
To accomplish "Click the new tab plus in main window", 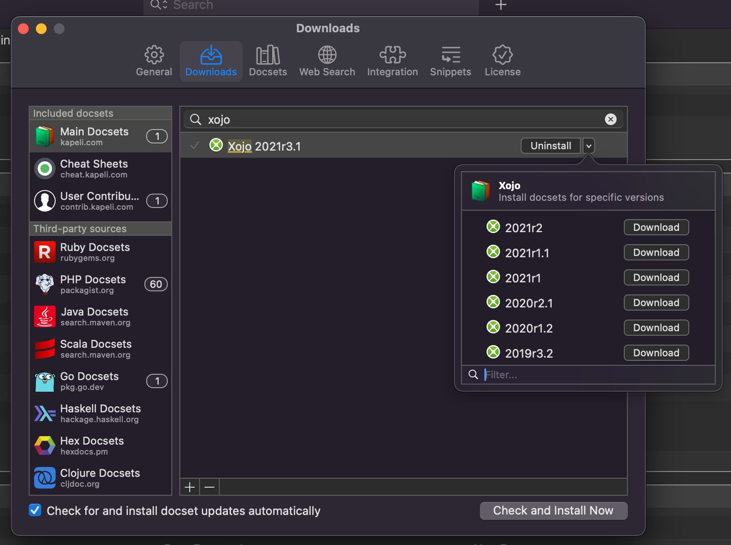I will click(x=501, y=5).
